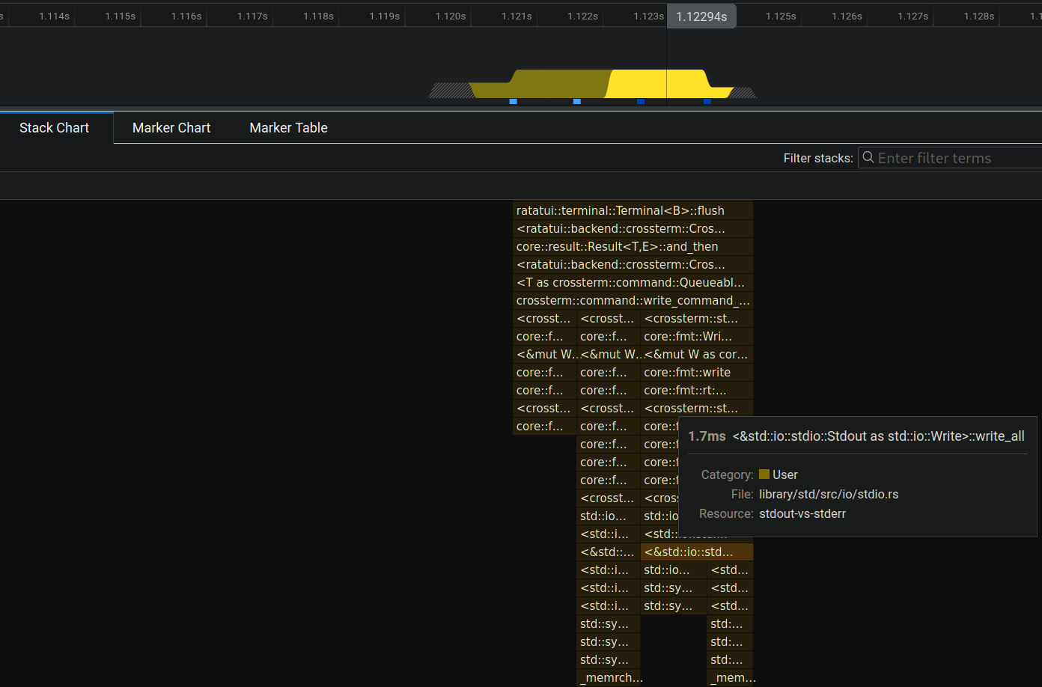1042x687 pixels.
Task: Click the magnifier icon in Filter stacks
Action: (x=868, y=157)
